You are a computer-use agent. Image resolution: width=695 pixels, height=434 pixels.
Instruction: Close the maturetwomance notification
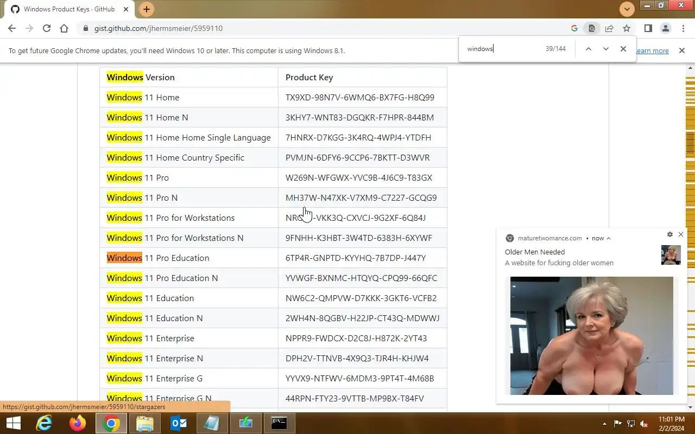[681, 234]
